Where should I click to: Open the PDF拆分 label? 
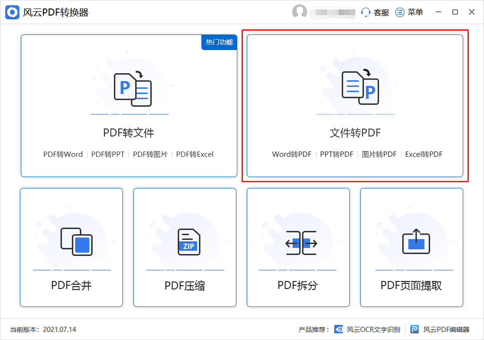[298, 285]
